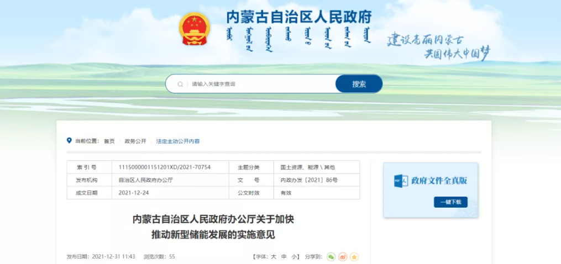Screen dimensions: 561x264
Task: Click the 内蒙古自治区人民政府 site title
Action: tap(299, 16)
